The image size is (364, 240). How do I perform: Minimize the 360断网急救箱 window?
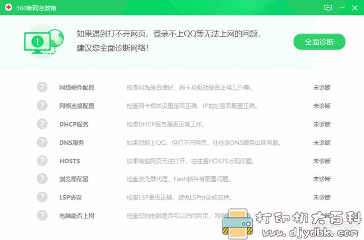pos(342,8)
